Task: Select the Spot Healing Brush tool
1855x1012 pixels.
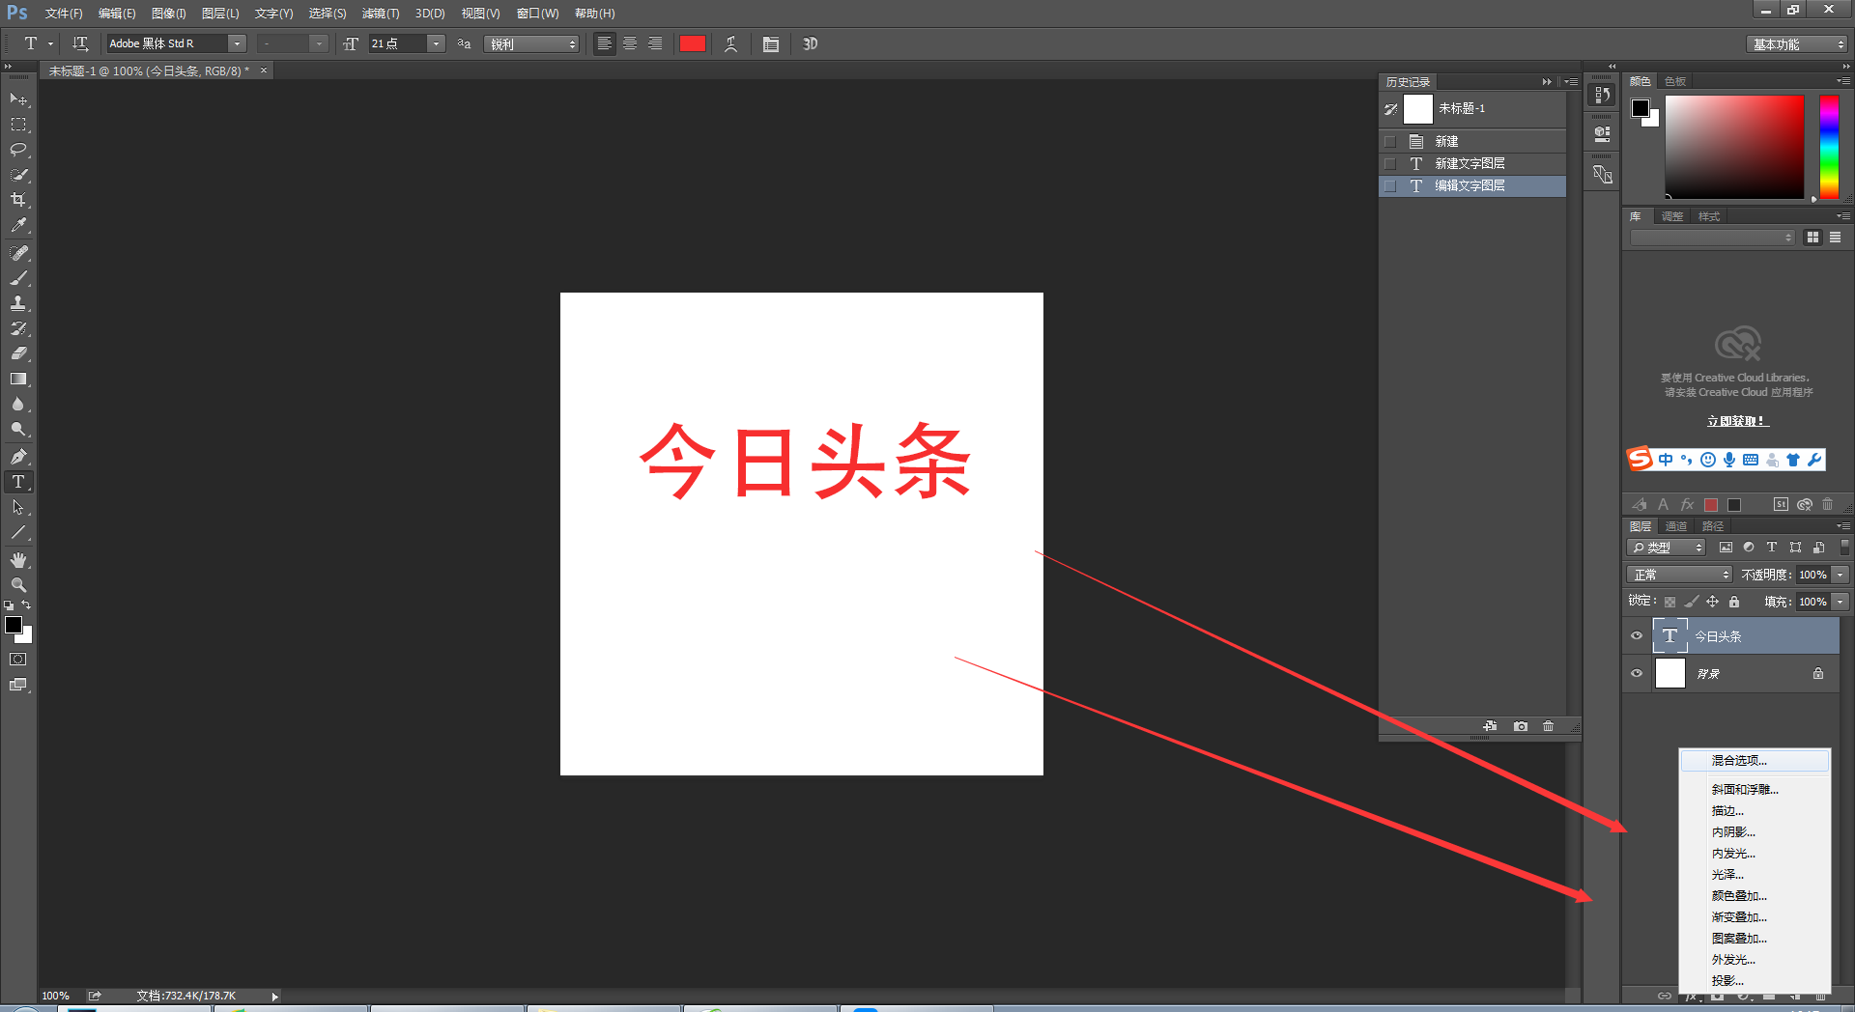Action: click(x=18, y=253)
